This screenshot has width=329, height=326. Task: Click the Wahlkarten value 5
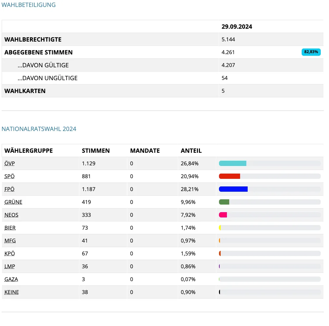[223, 91]
